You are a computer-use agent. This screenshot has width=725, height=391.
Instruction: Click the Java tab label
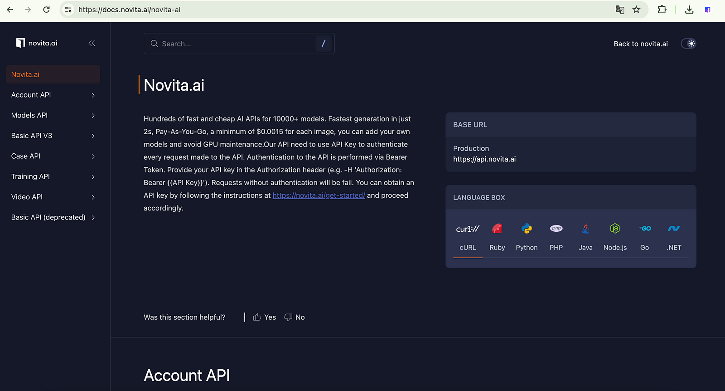(x=585, y=248)
